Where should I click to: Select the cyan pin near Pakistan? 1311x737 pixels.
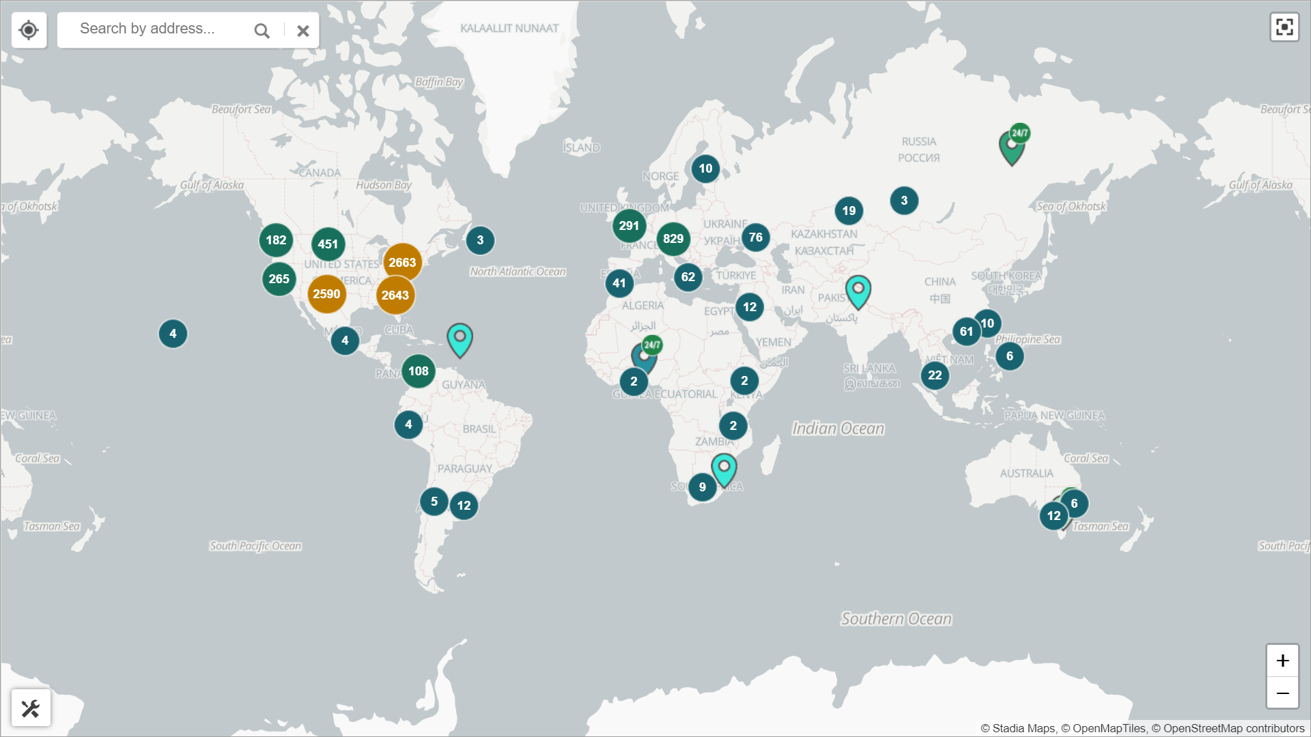(858, 290)
